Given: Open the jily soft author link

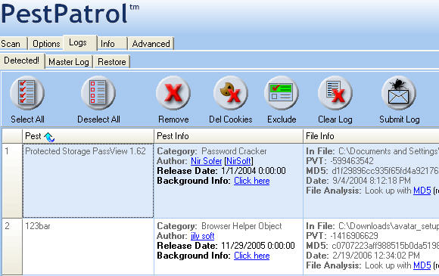Looking at the screenshot, I should (x=202, y=236).
